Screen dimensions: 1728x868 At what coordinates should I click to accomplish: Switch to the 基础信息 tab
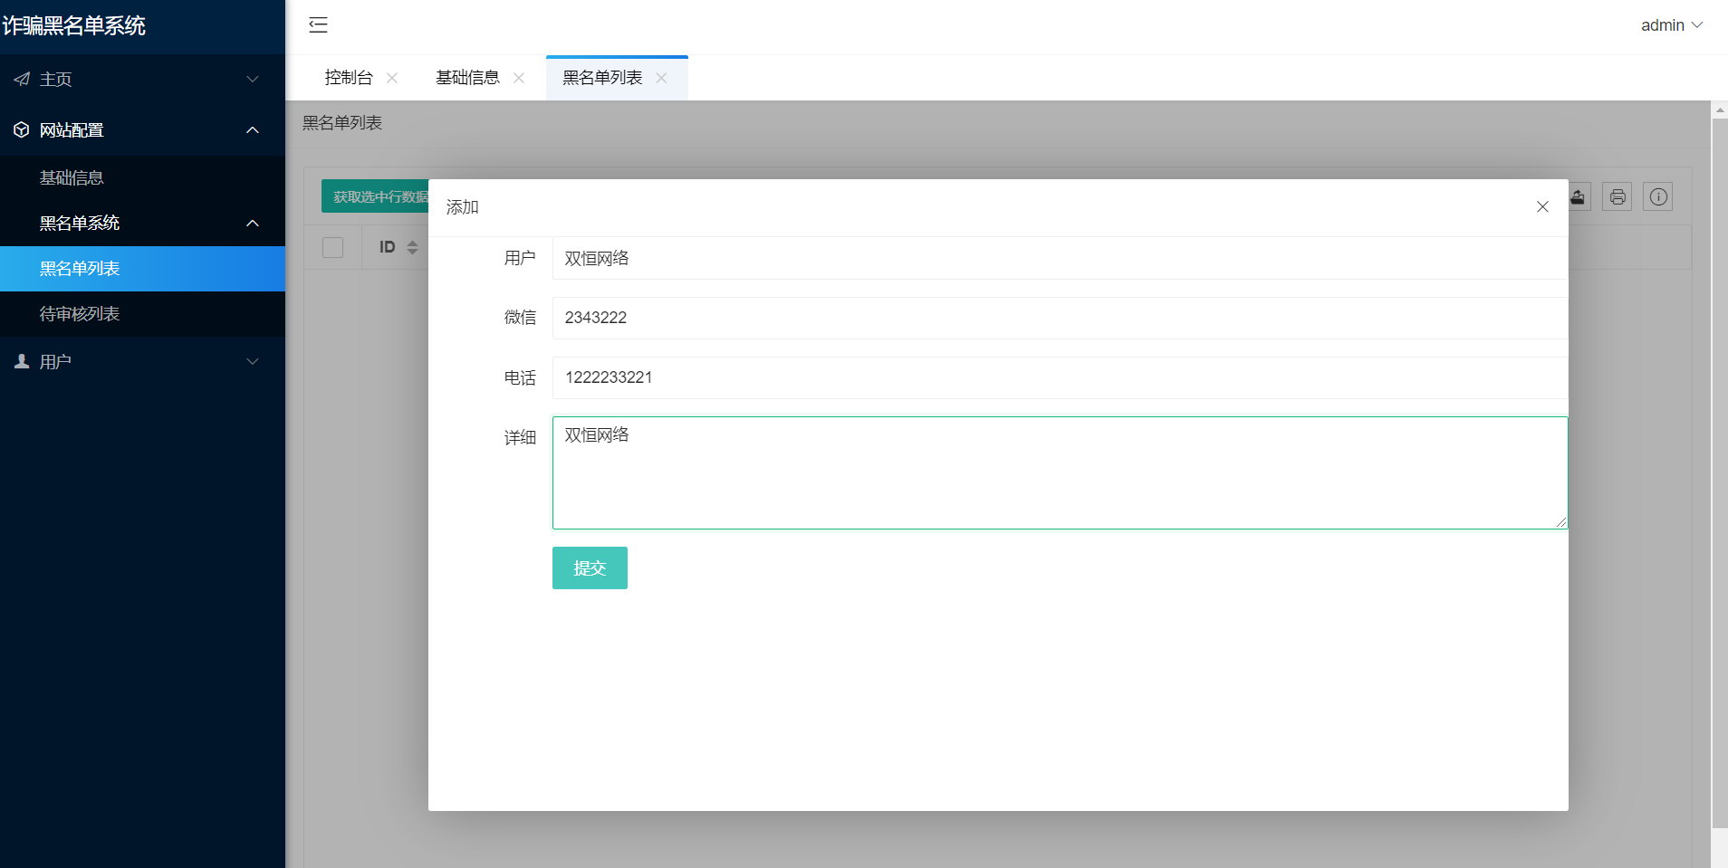click(x=467, y=78)
